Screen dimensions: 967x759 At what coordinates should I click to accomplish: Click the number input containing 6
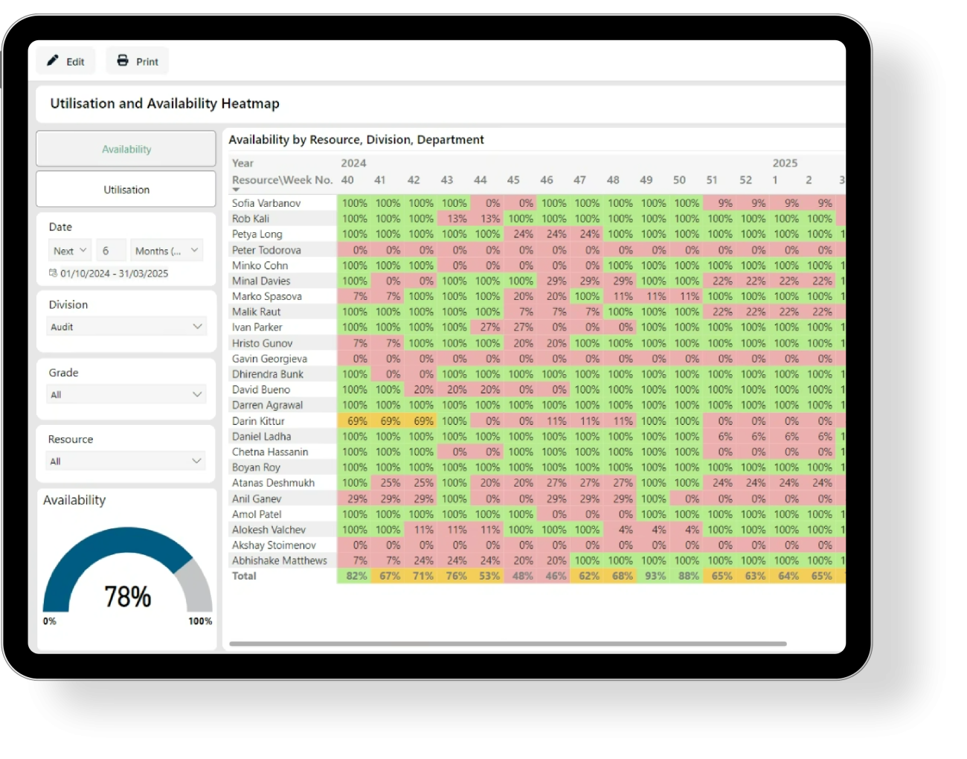(x=110, y=250)
